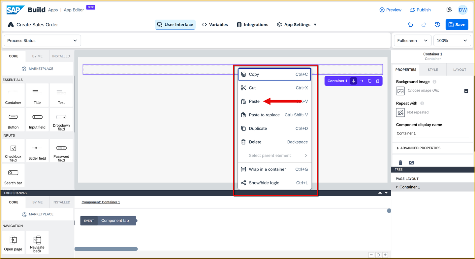Open the 100% zoom dropdown

(x=452, y=41)
